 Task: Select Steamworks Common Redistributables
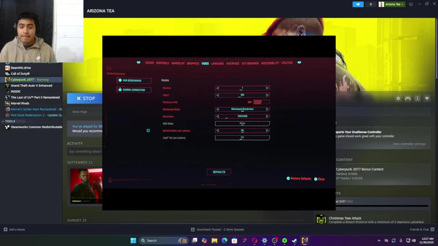click(x=31, y=127)
